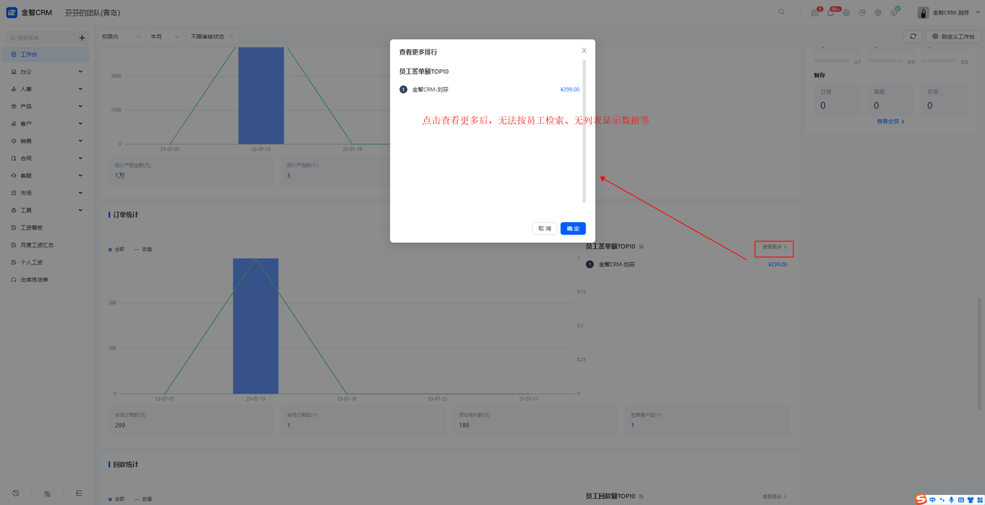Click the refresh icon beside 自定义工作台
Viewport: 985px width, 505px height.
coord(913,36)
